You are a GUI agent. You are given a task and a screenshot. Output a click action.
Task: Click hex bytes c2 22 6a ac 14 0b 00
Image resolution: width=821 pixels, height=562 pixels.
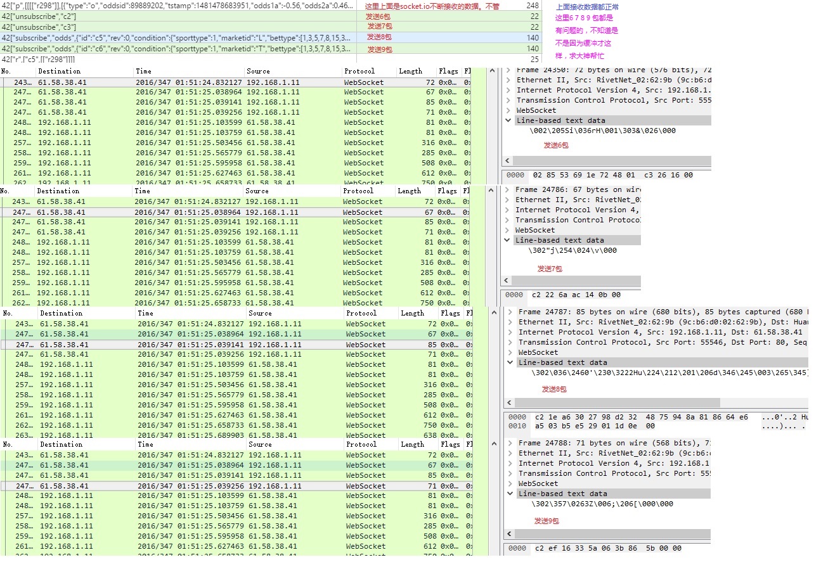(x=576, y=295)
